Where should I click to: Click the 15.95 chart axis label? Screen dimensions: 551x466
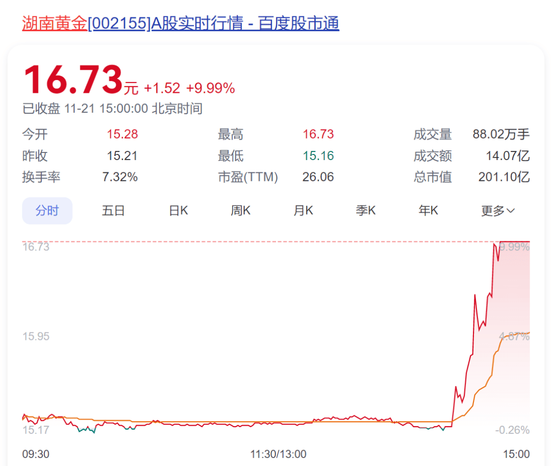36,336
